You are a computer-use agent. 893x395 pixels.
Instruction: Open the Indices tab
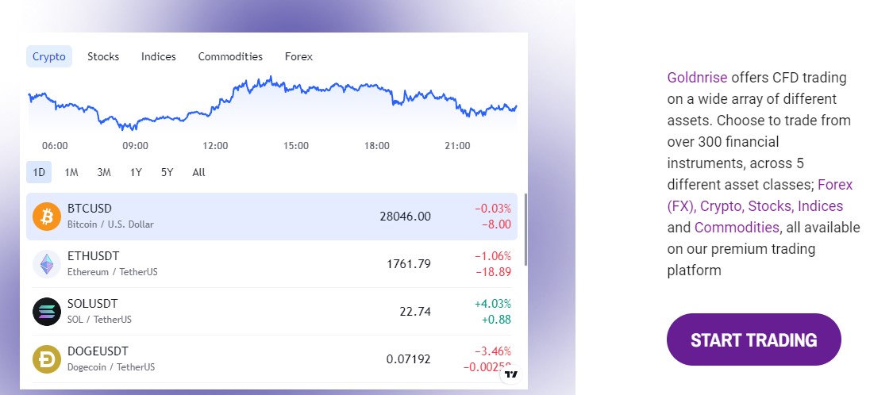point(159,56)
